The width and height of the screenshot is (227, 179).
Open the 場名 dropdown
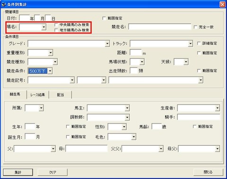44,27
